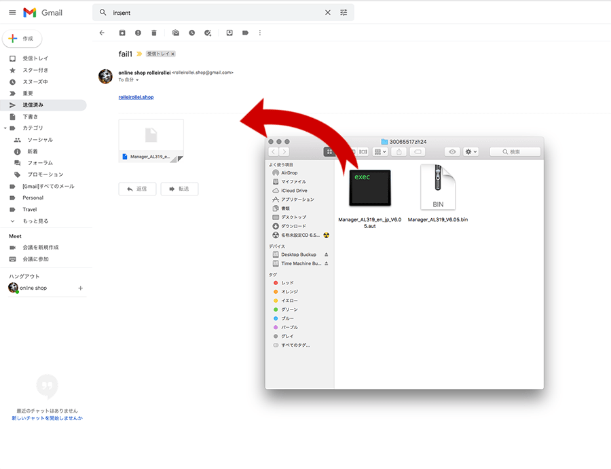Open the 送信済み folder

[33, 105]
